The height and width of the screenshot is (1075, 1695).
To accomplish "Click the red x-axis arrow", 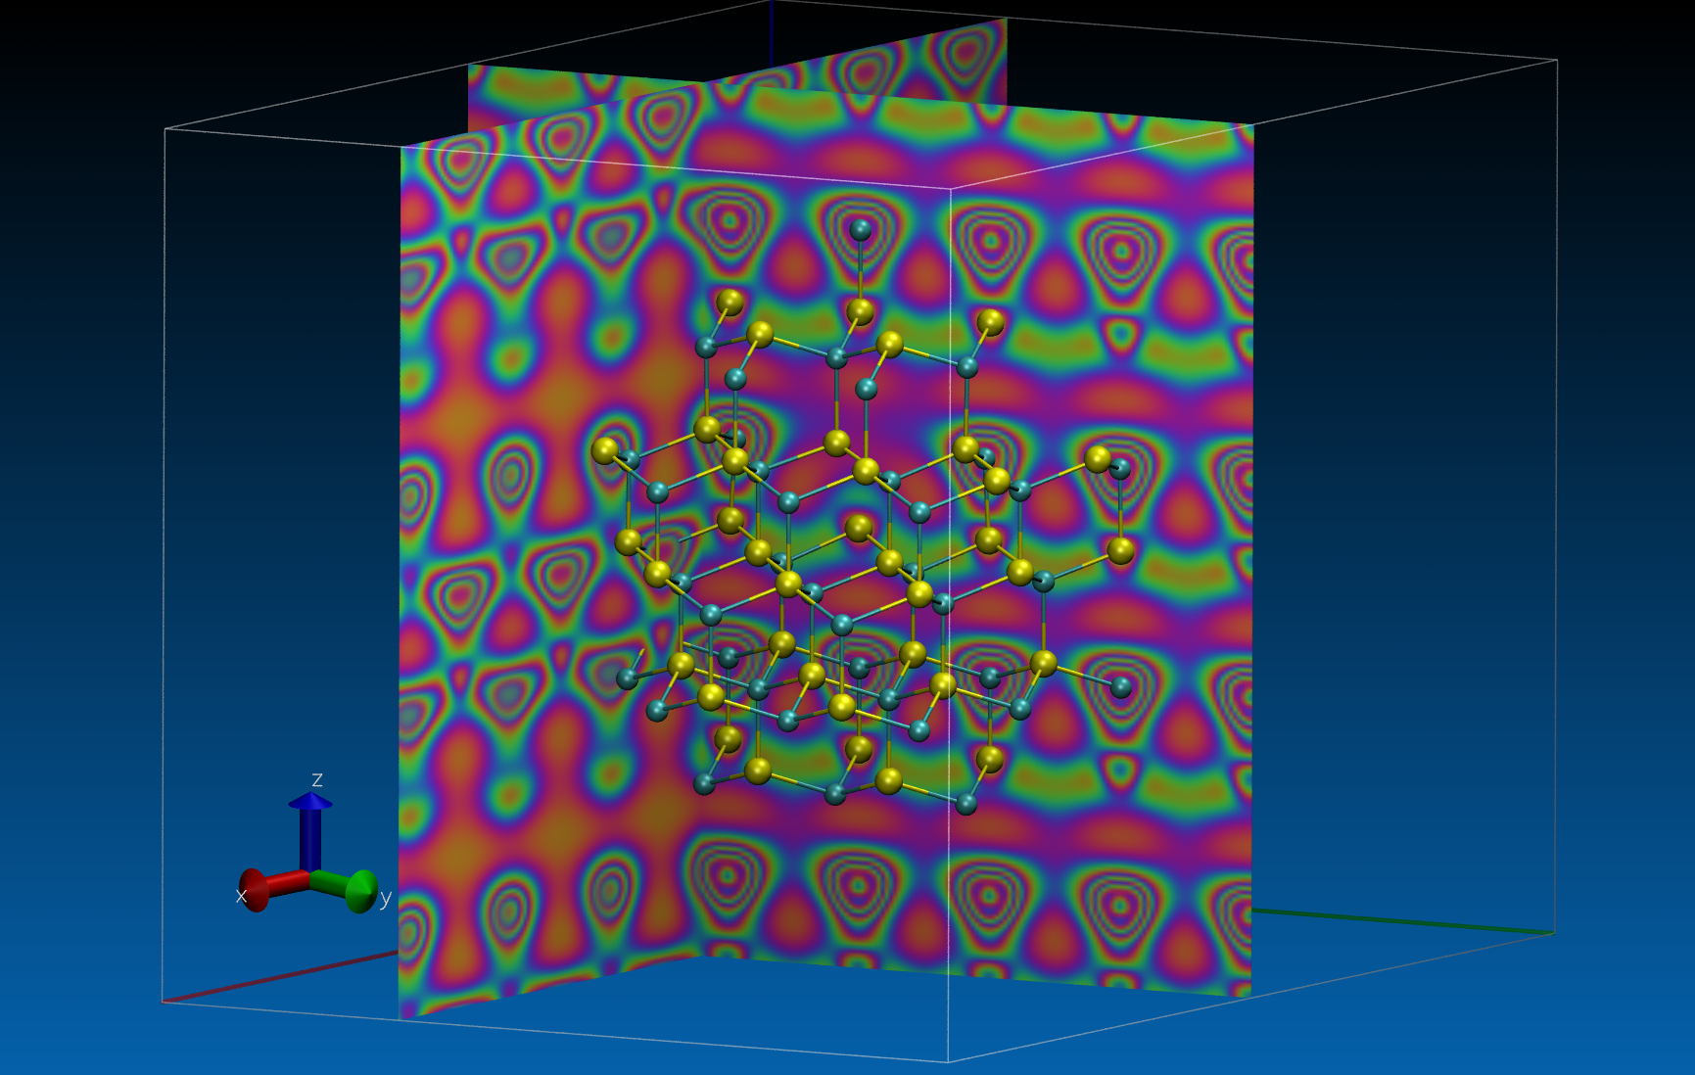I will pos(272,888).
